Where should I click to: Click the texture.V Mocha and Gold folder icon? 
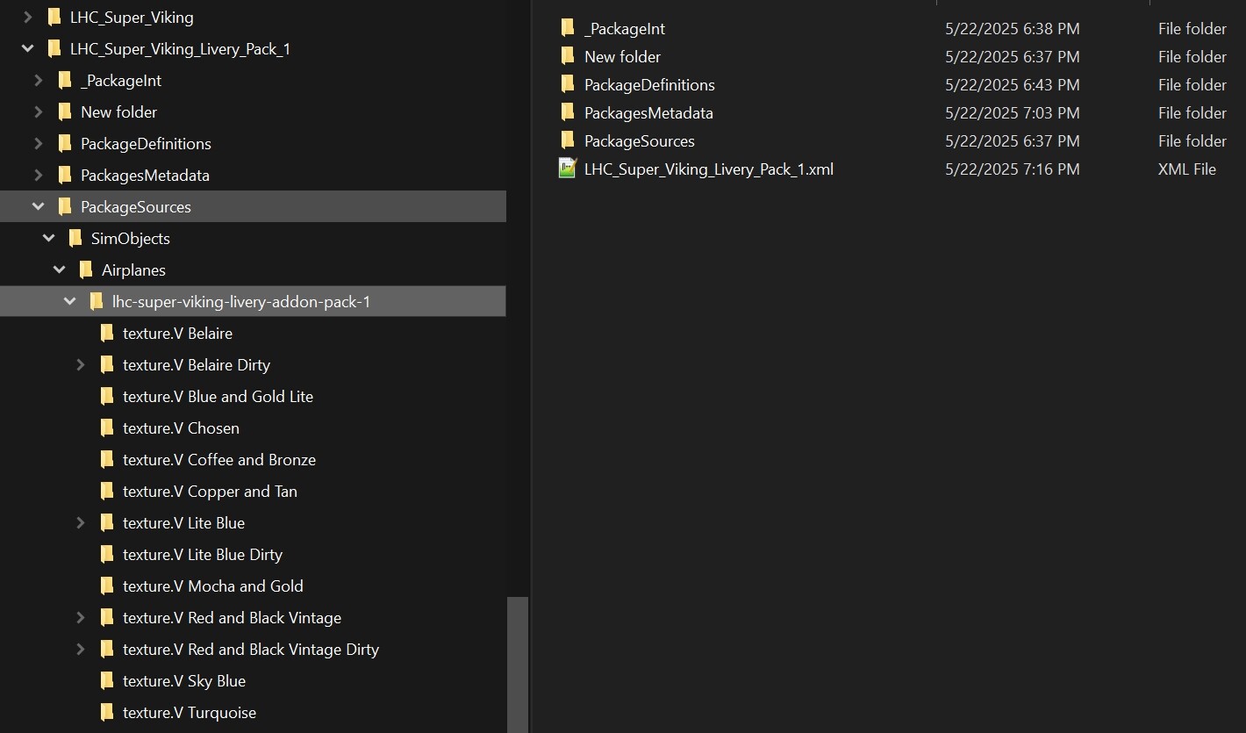(107, 586)
